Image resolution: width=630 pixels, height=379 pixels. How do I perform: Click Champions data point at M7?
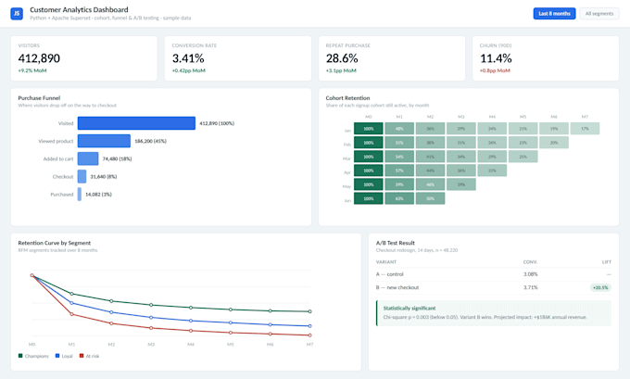coord(309,311)
